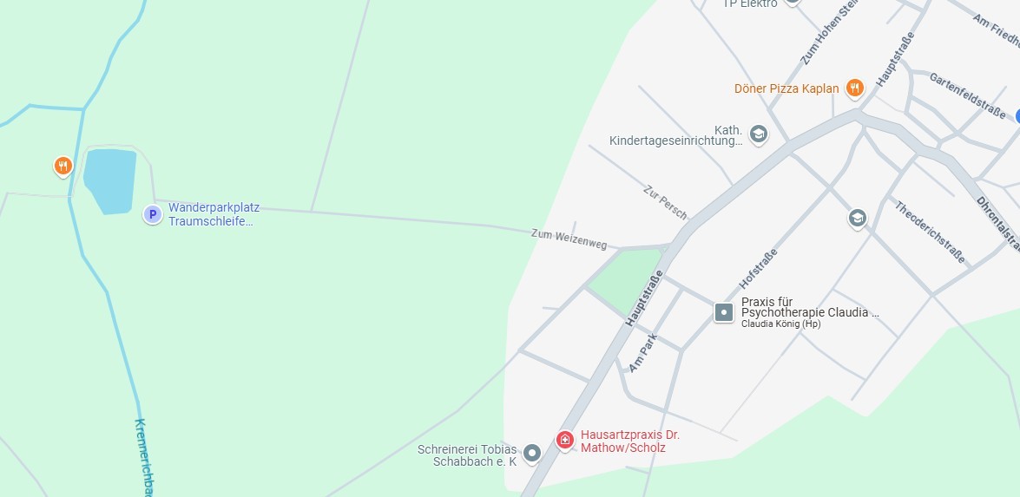Select the Schreinerei Tobias Schabbach marker icon

coord(532,453)
